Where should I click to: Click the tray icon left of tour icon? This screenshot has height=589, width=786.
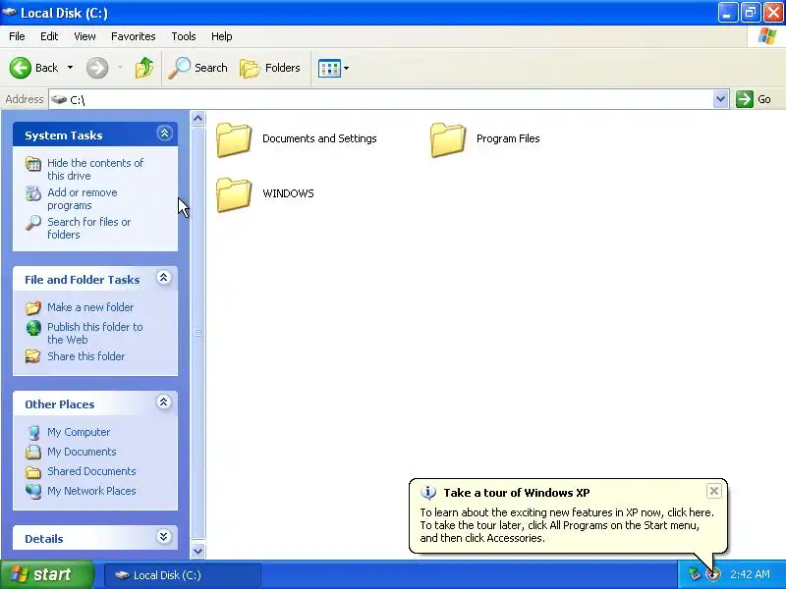695,574
